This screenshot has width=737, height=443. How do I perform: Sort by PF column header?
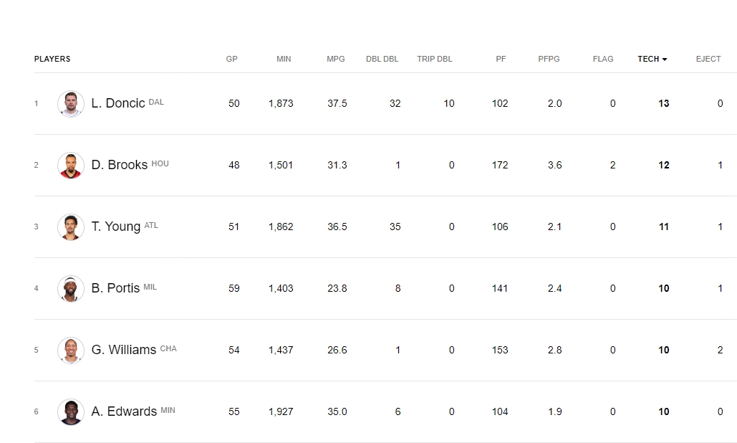[501, 59]
